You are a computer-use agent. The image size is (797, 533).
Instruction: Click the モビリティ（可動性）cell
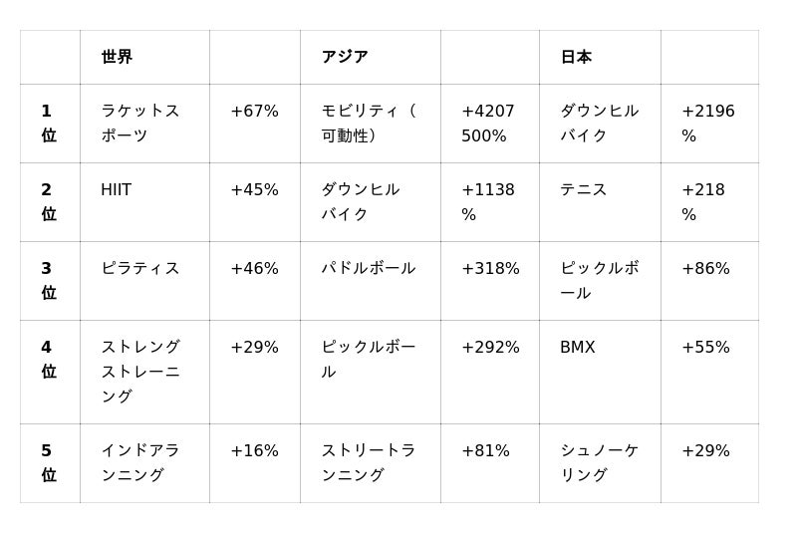369,124
